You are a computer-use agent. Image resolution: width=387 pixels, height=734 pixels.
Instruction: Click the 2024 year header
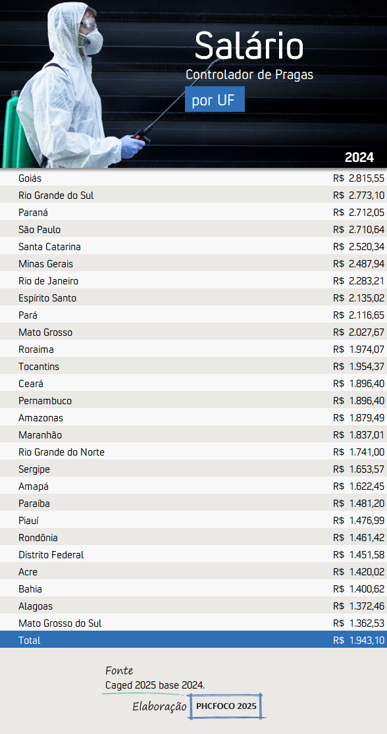click(359, 157)
